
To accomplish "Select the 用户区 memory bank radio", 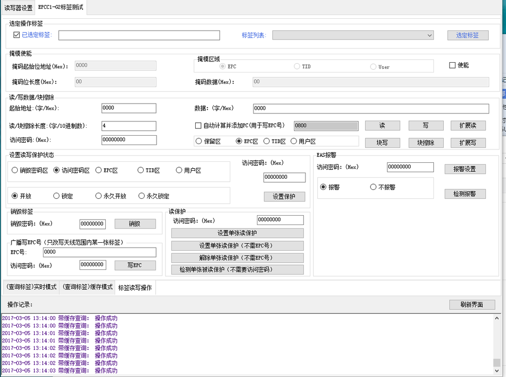I will pyautogui.click(x=294, y=141).
